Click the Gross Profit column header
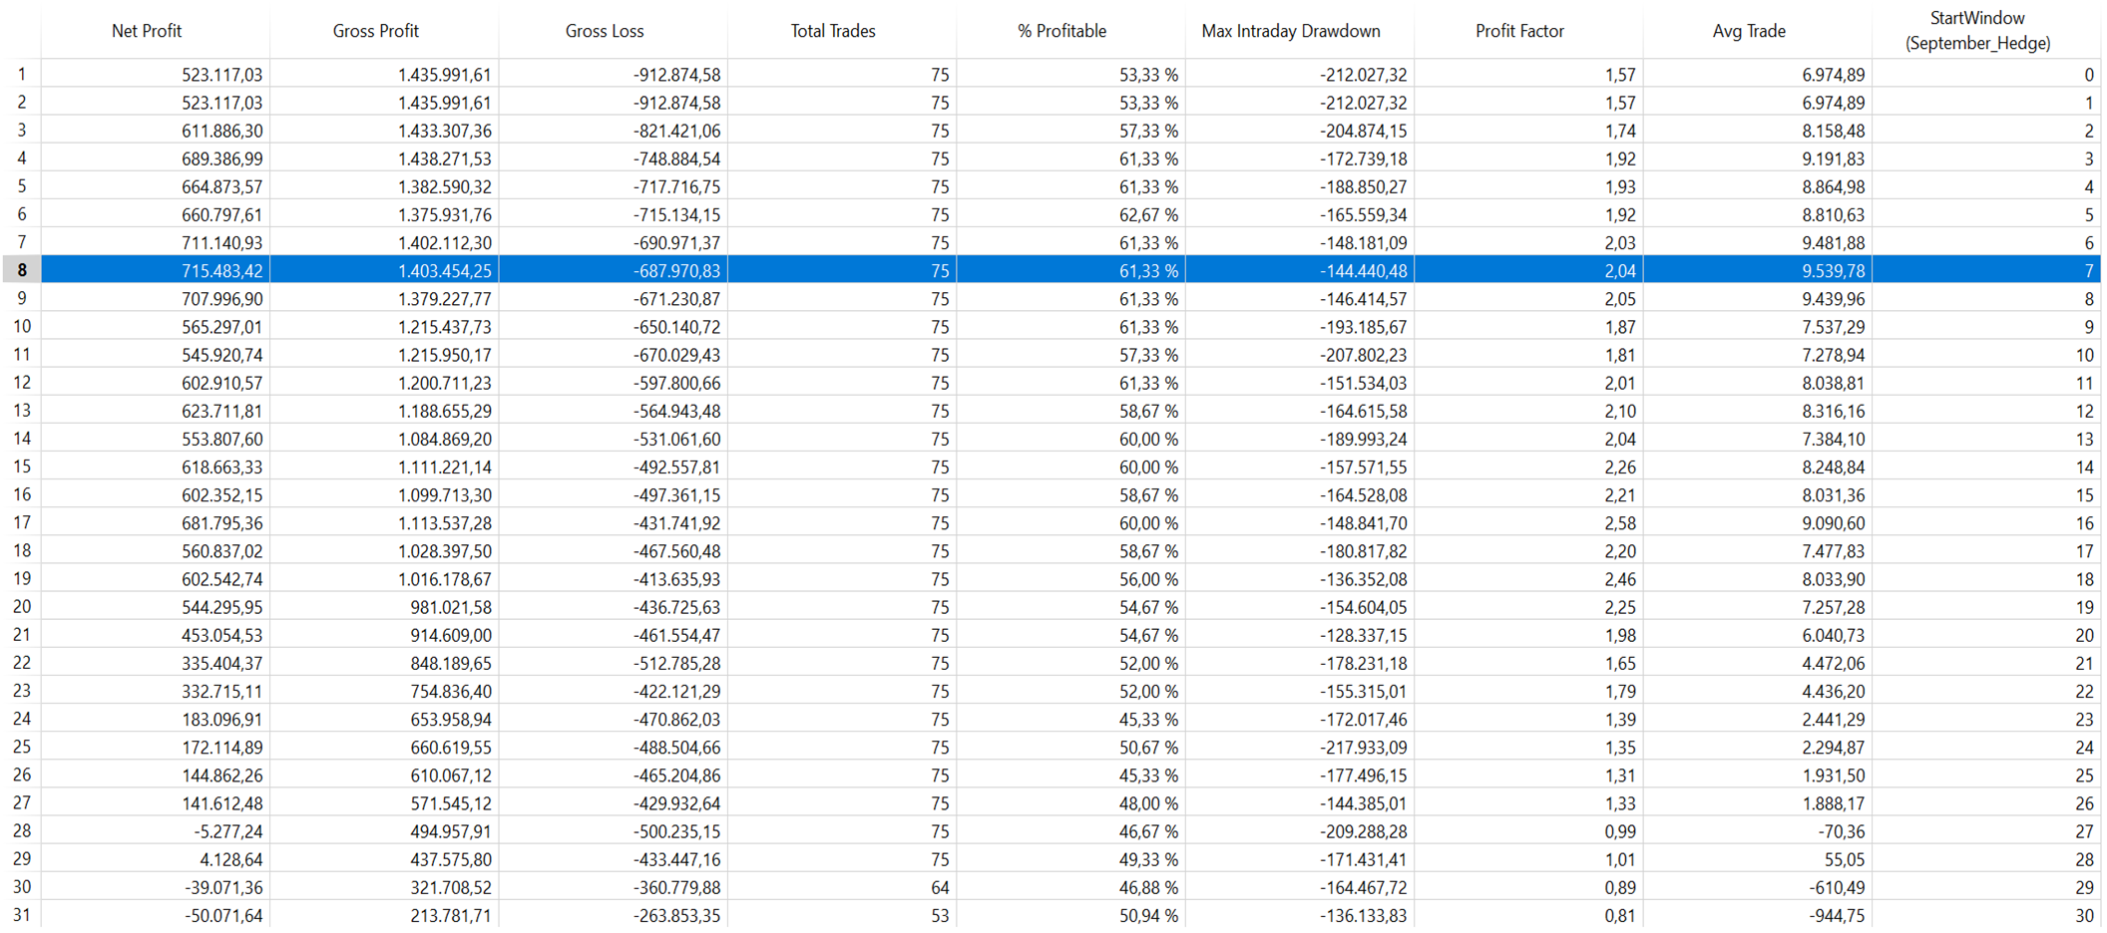Viewport: 2107px width, 933px height. [375, 31]
